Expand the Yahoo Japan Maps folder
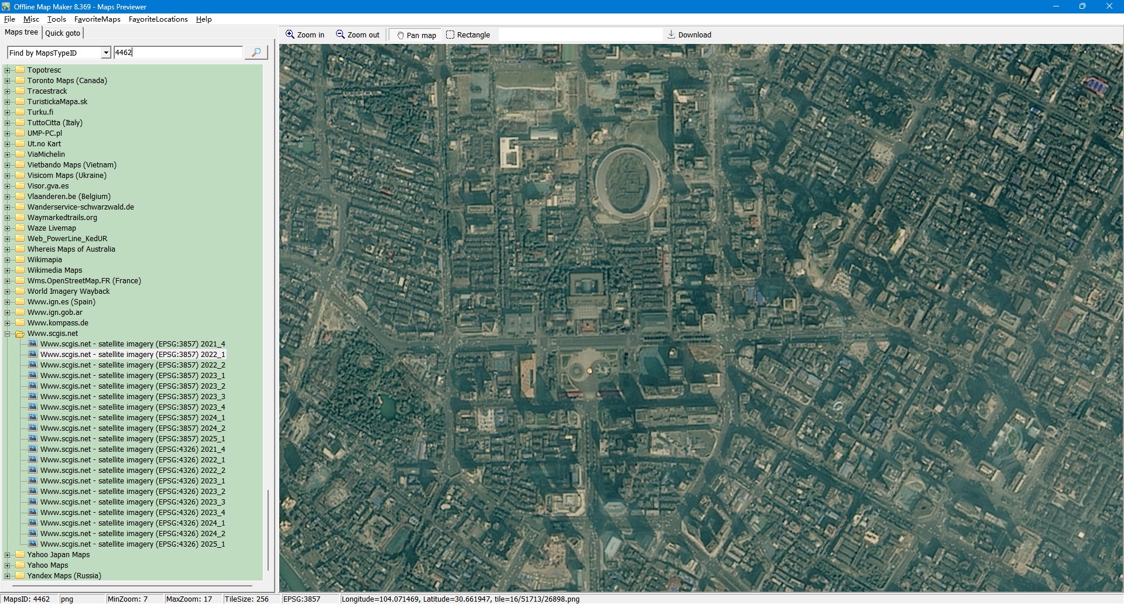This screenshot has height=604, width=1124. click(x=8, y=555)
